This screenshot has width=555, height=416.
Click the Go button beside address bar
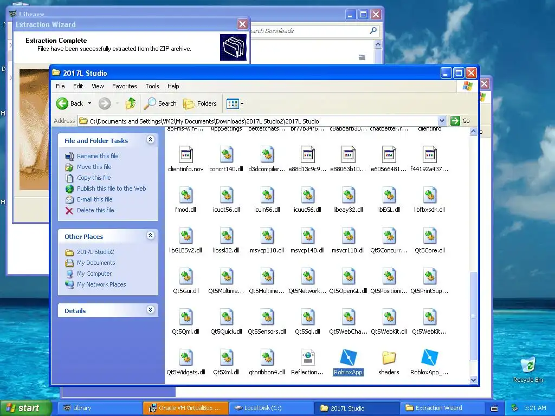pyautogui.click(x=461, y=121)
